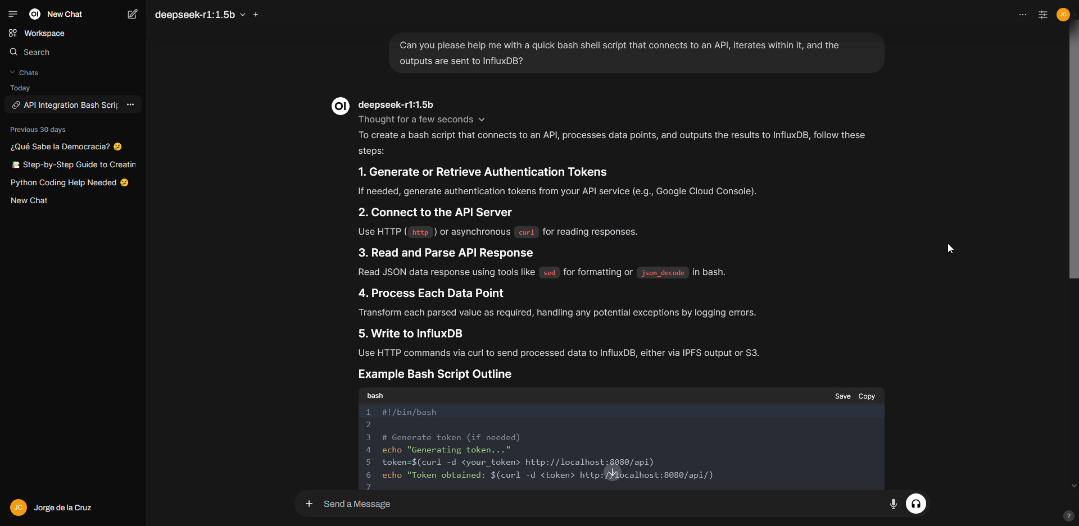Image resolution: width=1079 pixels, height=526 pixels.
Task: Click the plus attachment icon in message bar
Action: (x=309, y=504)
